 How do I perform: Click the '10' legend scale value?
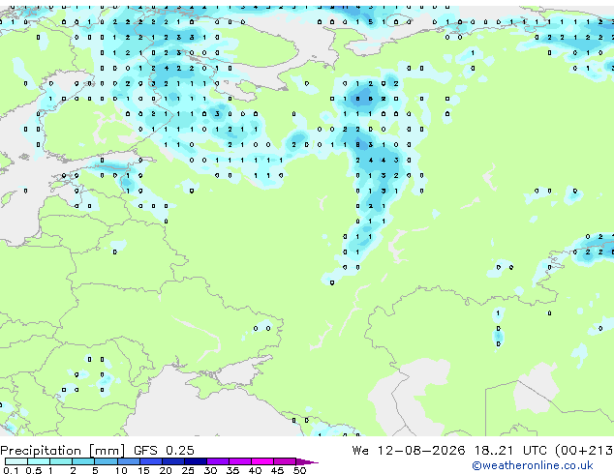click(121, 470)
